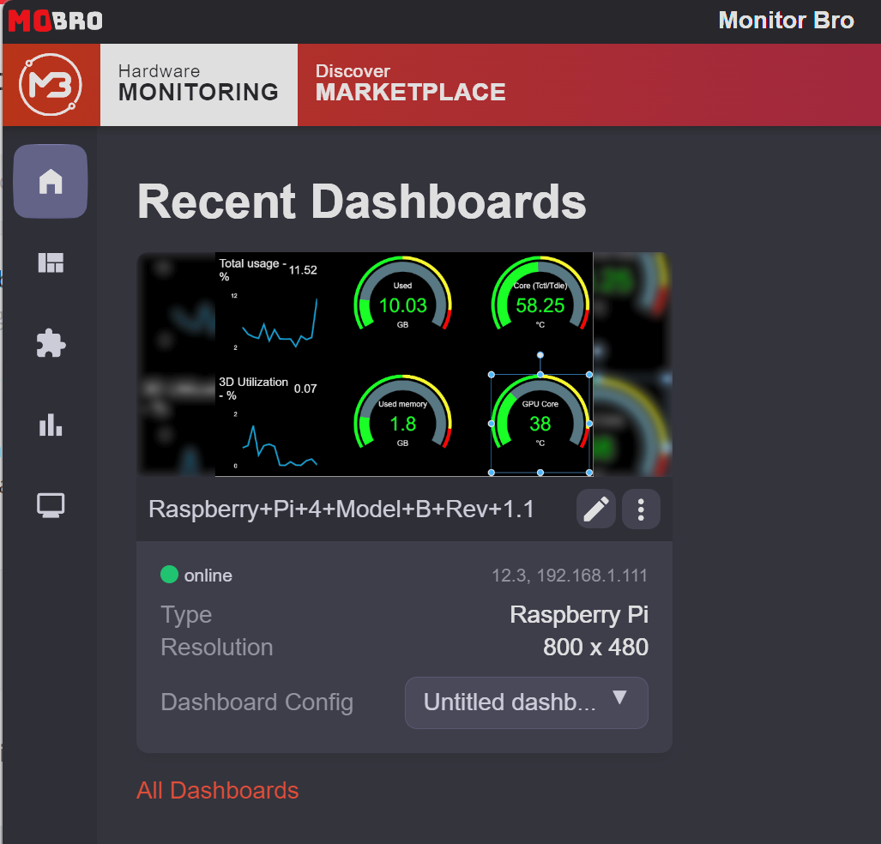Open the All Dashboards link
881x844 pixels.
[x=217, y=791]
